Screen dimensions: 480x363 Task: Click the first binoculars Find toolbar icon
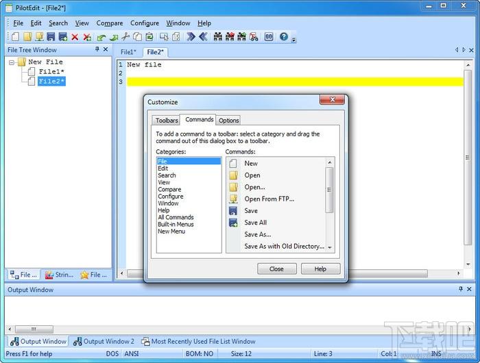[x=218, y=37]
